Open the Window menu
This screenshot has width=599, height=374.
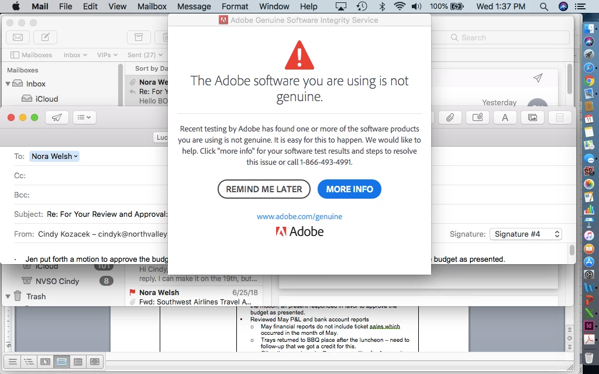click(x=274, y=6)
